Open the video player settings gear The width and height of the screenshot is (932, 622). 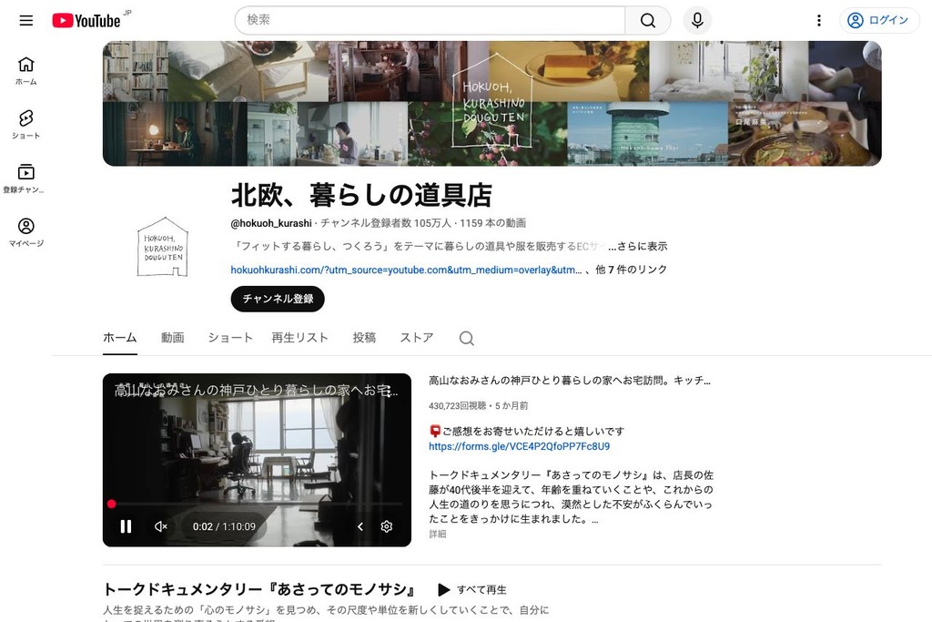tap(386, 526)
